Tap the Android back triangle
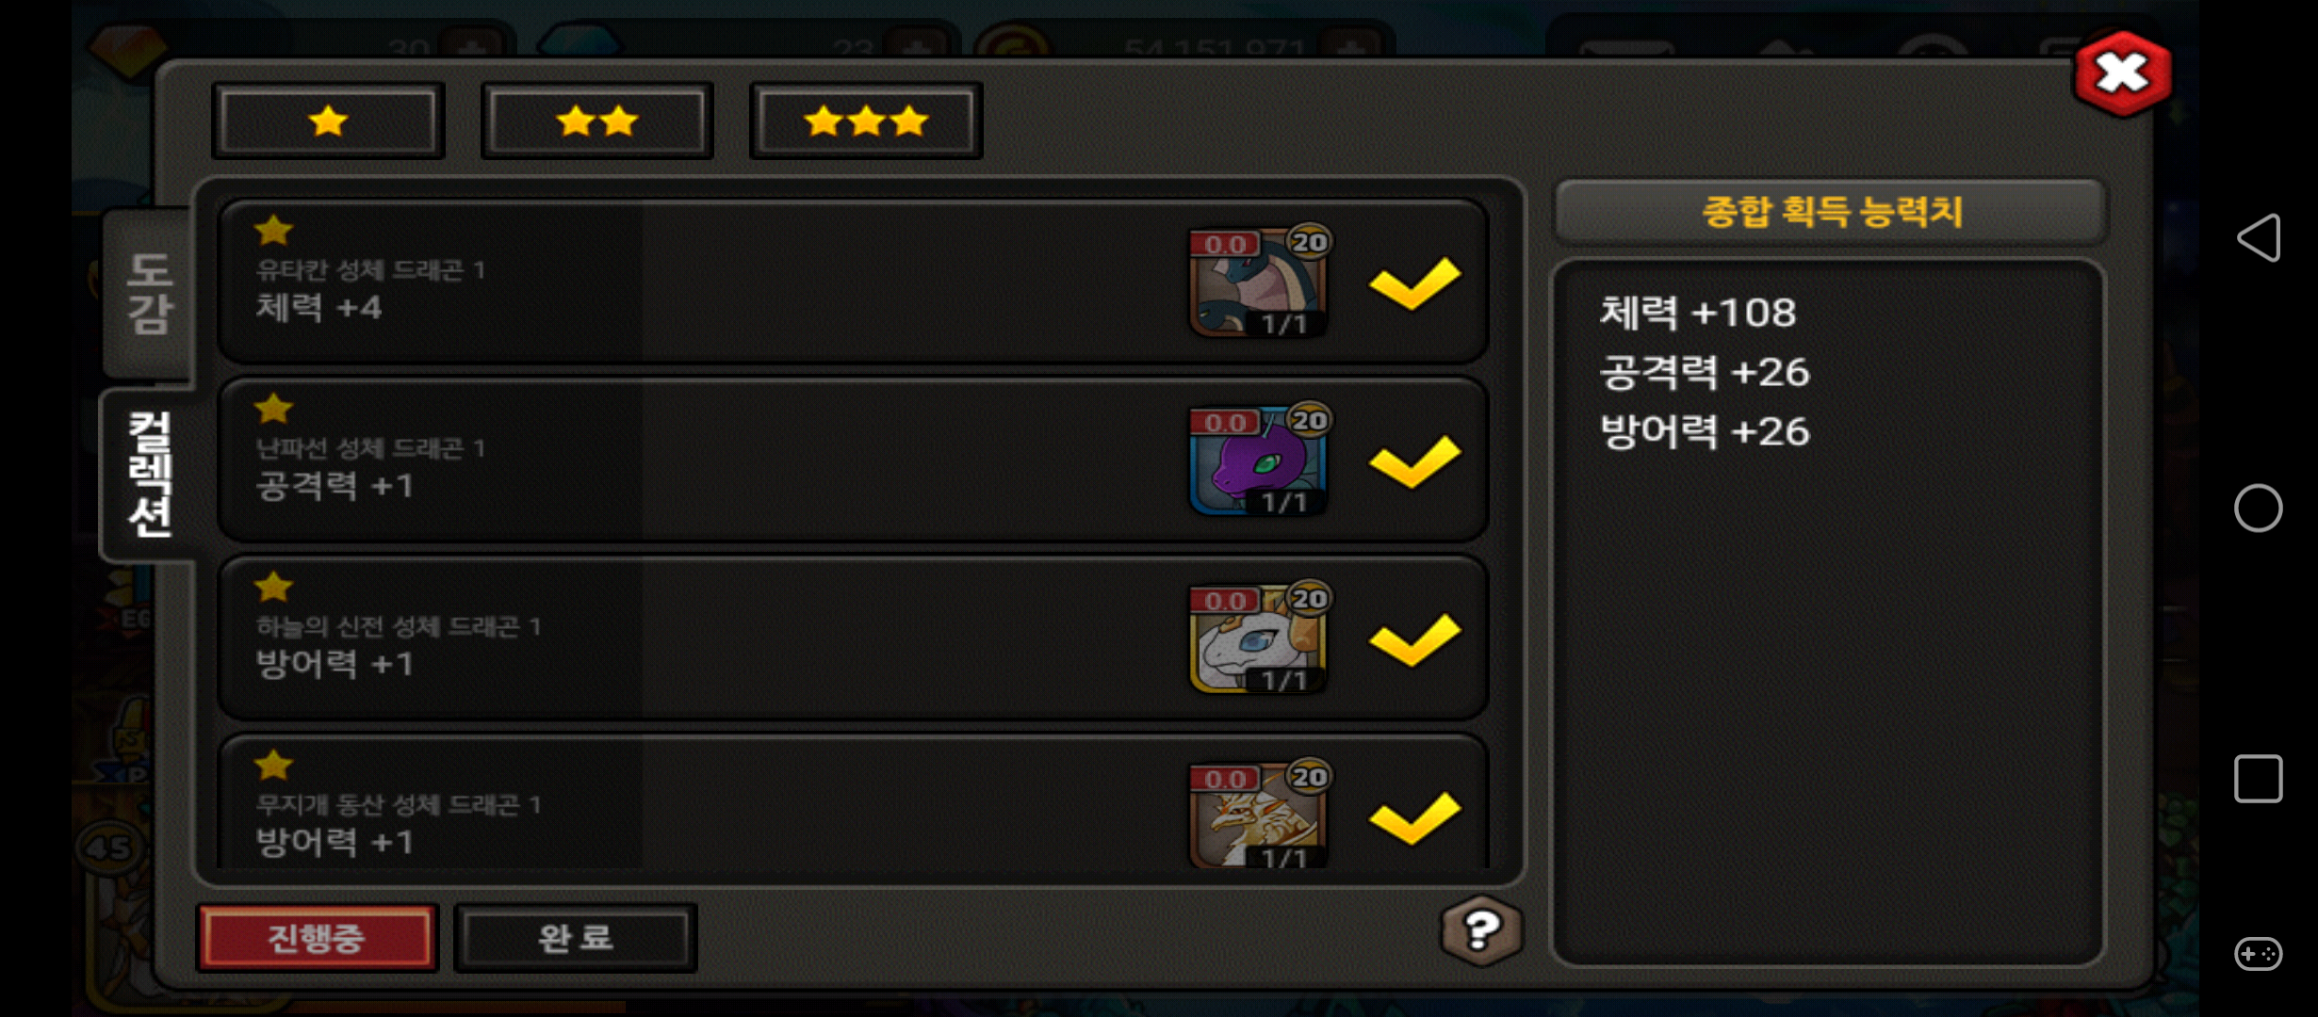2318x1017 pixels. [x=2259, y=237]
